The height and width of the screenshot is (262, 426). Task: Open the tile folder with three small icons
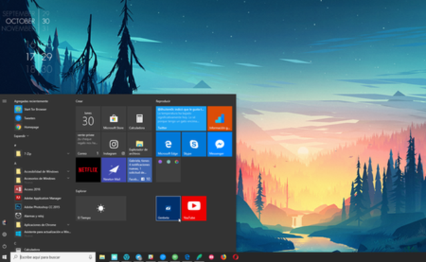tap(168, 170)
